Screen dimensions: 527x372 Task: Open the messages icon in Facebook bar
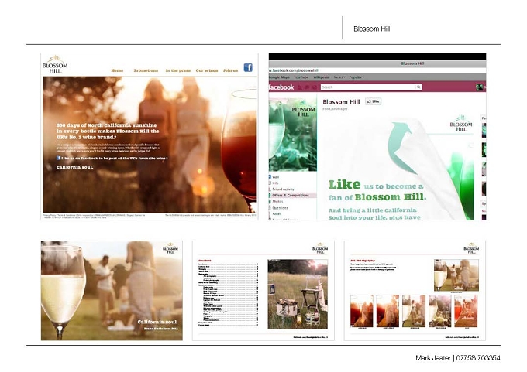point(307,87)
